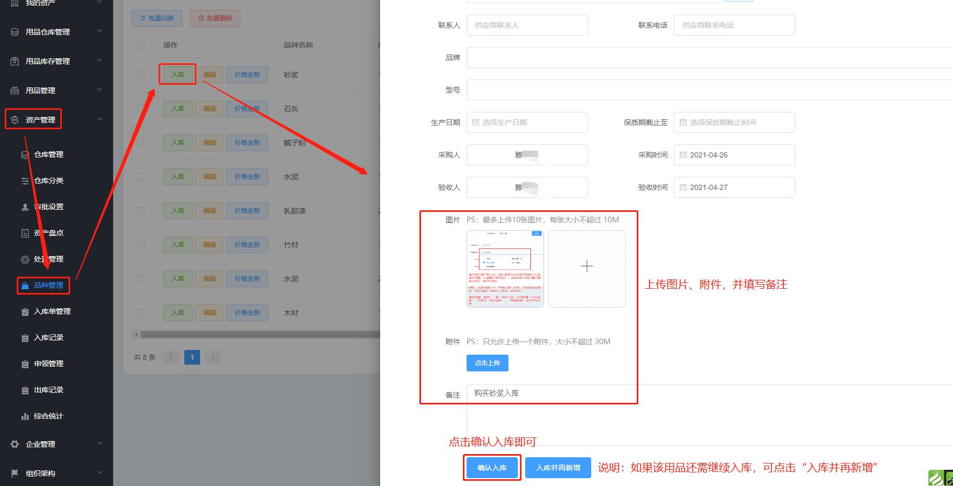Click the 综合统计 bar chart icon
This screenshot has width=953, height=486.
tap(25, 416)
